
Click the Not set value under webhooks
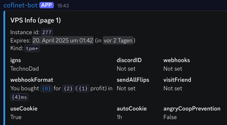pyautogui.click(x=173, y=69)
